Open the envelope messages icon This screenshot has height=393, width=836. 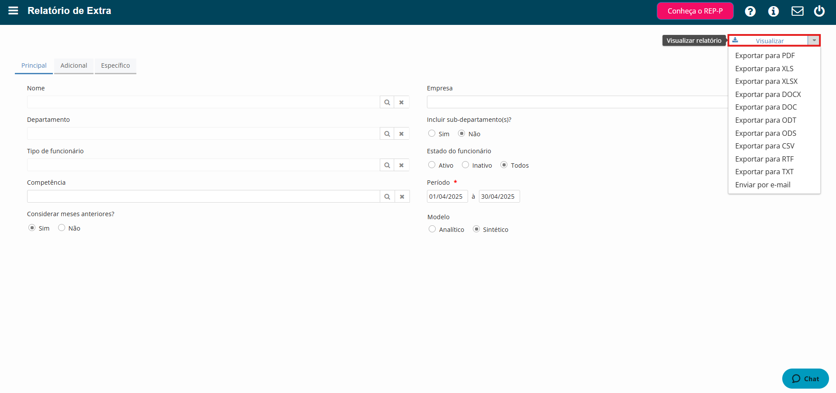[797, 11]
